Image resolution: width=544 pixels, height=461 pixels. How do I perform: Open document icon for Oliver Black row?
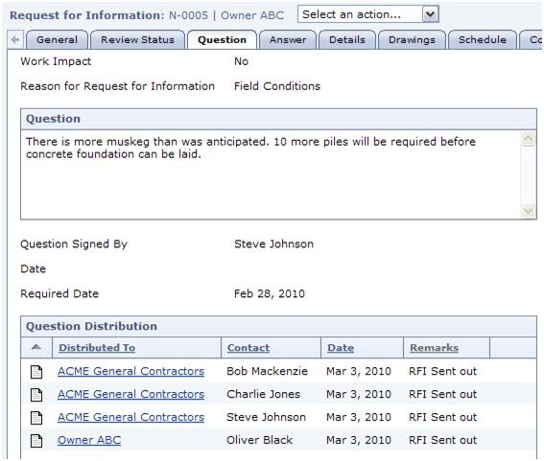point(36,440)
